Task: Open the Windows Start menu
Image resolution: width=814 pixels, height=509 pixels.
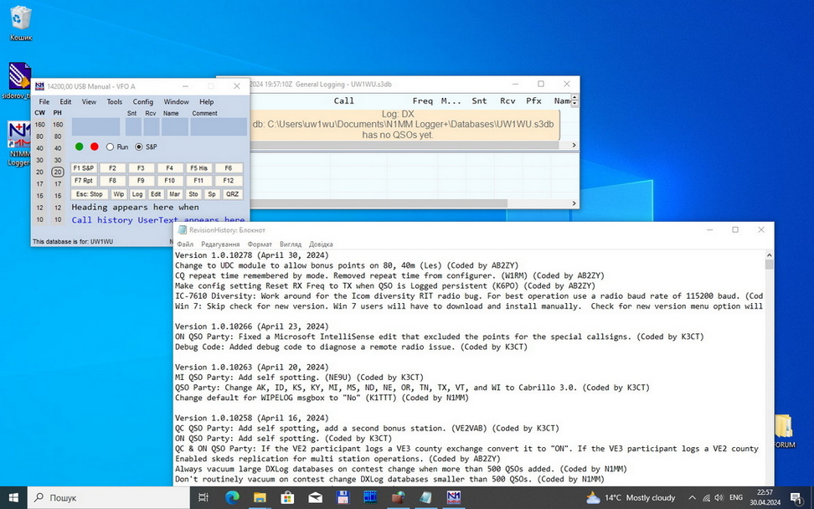Action: click(13, 497)
